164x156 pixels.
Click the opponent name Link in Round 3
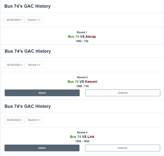(x=91, y=137)
